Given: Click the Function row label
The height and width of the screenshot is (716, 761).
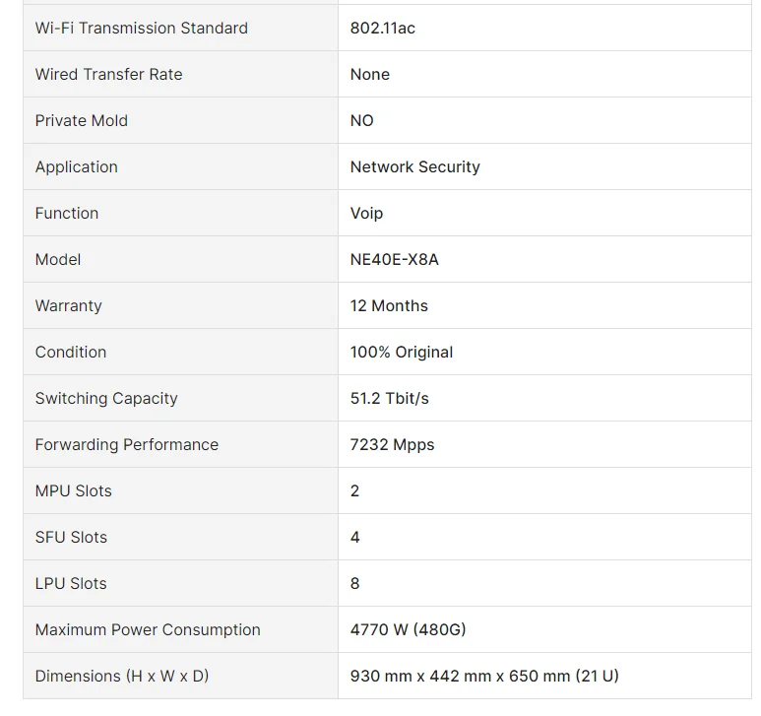Looking at the screenshot, I should 67,213.
